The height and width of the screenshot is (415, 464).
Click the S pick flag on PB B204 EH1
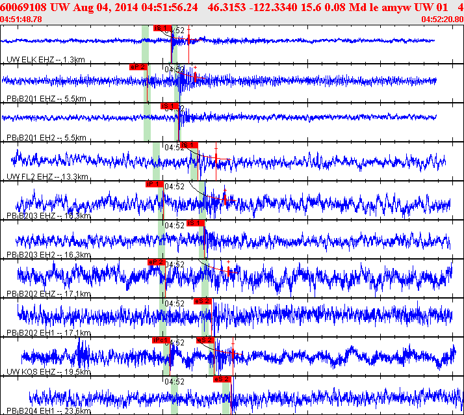(222, 379)
